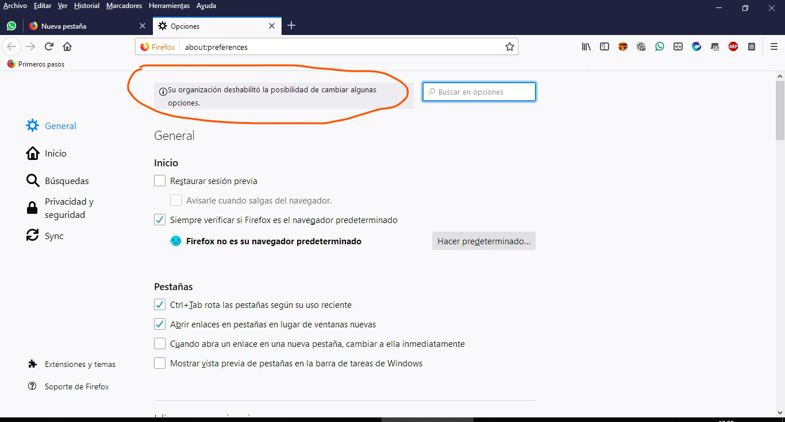785x422 pixels.
Task: Open a new tab with the plus icon
Action: (x=291, y=26)
